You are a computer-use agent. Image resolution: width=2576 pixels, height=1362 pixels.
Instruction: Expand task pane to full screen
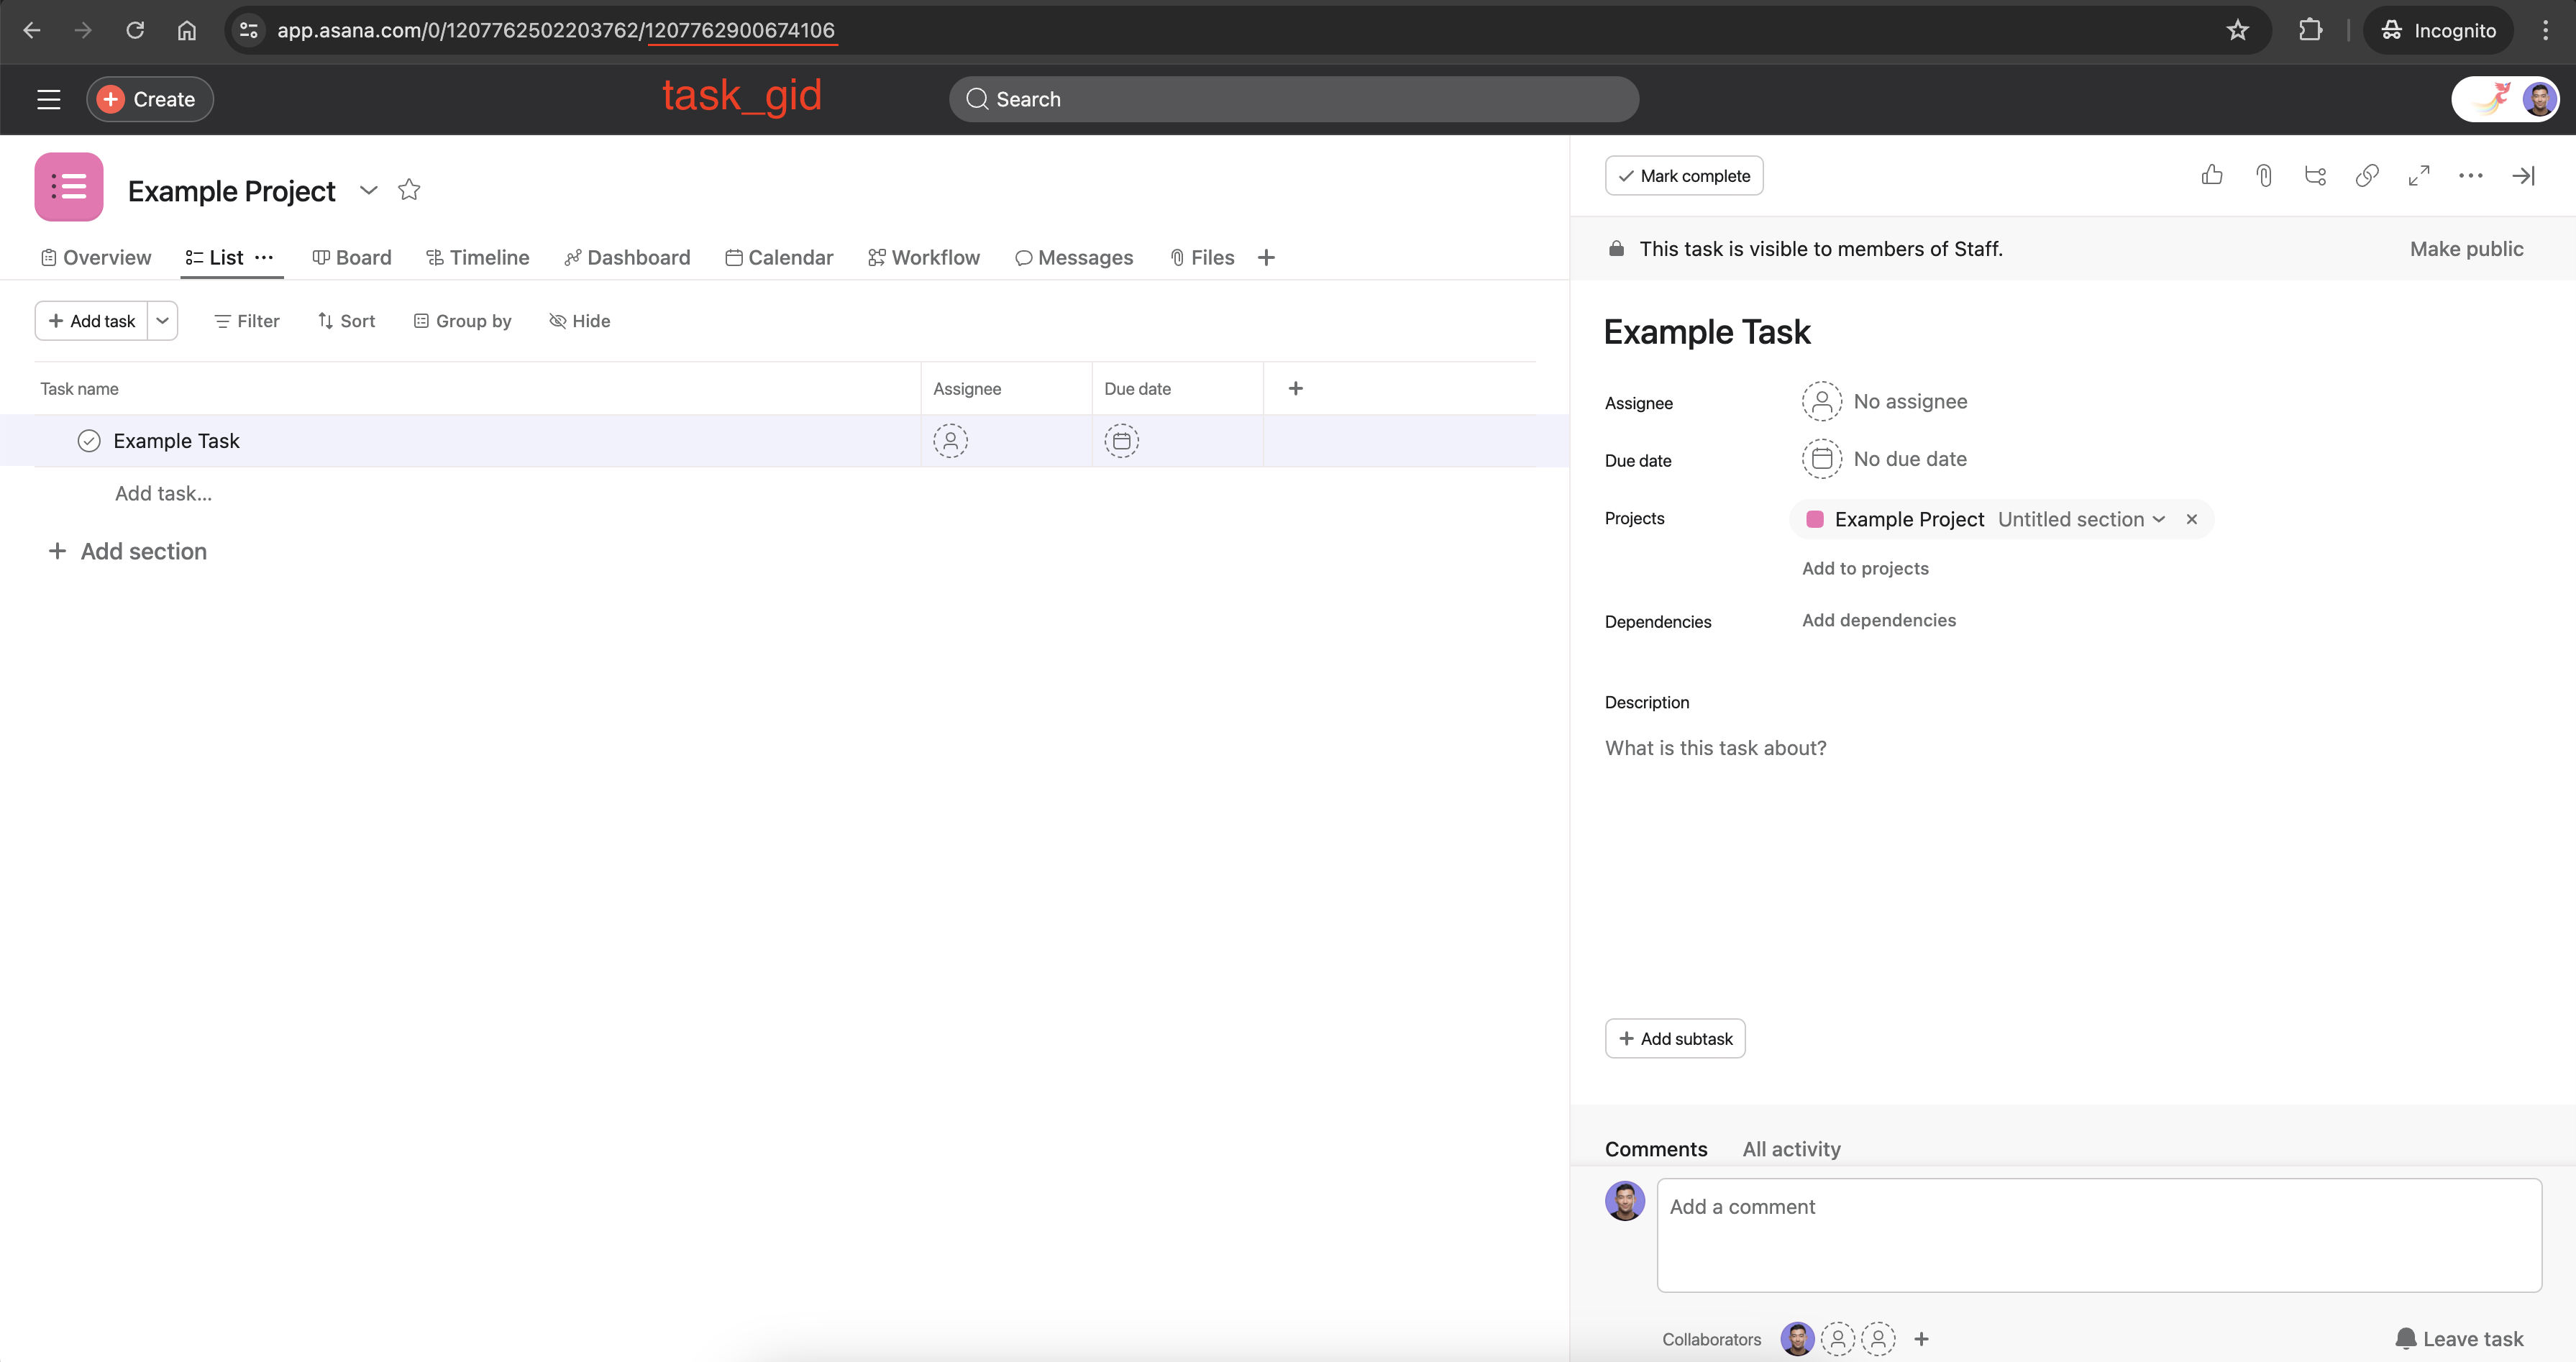coord(2419,176)
